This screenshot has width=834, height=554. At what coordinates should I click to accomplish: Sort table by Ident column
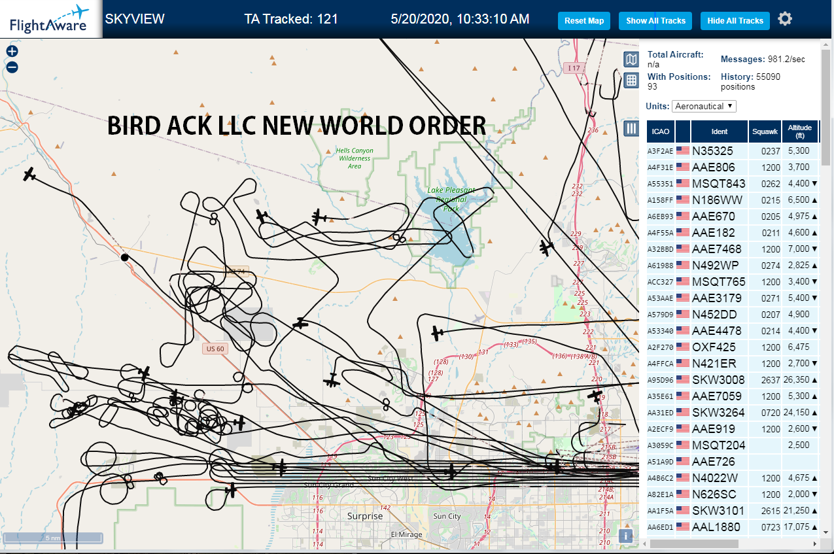pos(719,131)
